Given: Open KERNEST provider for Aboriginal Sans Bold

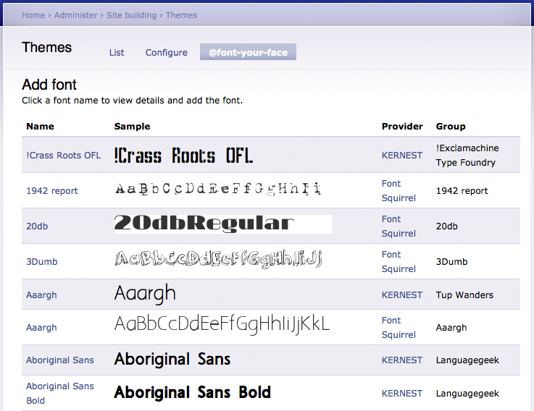Looking at the screenshot, I should (402, 394).
